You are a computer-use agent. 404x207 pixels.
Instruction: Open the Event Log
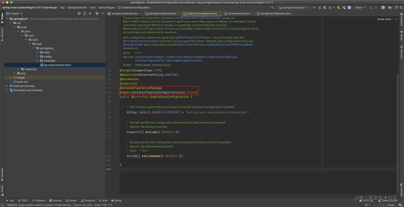pyautogui.click(x=366, y=201)
